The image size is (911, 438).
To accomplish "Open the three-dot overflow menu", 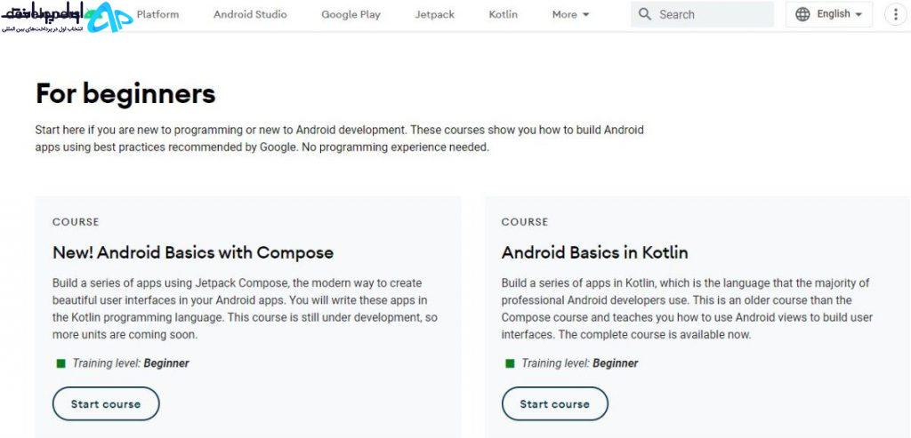I will coord(895,14).
